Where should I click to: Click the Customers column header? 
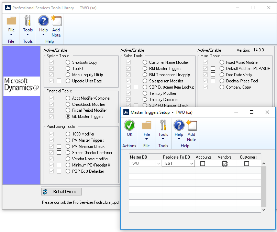tap(248, 157)
